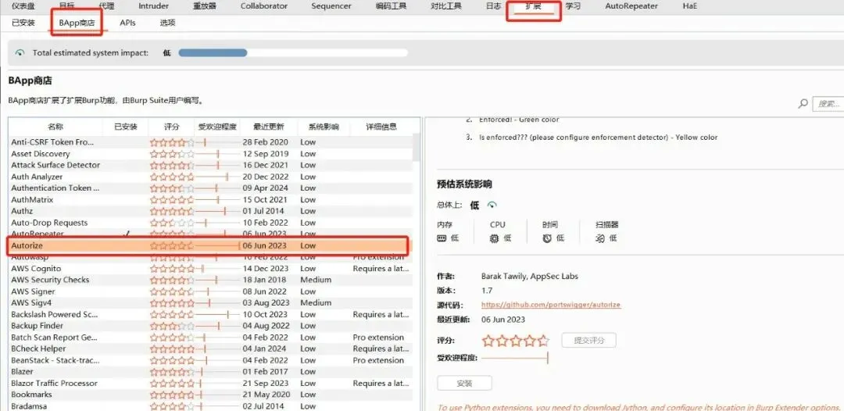The height and width of the screenshot is (411, 844).
Task: Click popularity bar in the Authz row
Action: (x=217, y=211)
